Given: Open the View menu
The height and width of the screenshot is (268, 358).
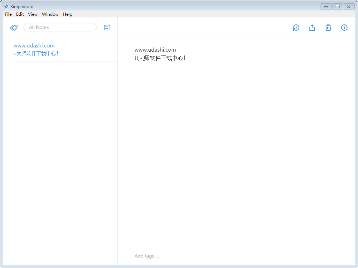Looking at the screenshot, I should tap(33, 14).
